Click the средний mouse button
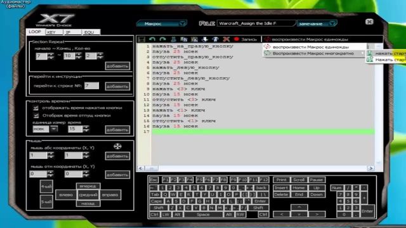The height and width of the screenshot is (228, 406). (x=88, y=194)
